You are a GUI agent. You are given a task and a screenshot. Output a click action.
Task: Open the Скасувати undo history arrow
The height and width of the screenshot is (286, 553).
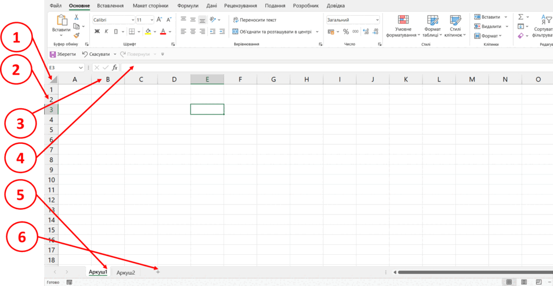115,54
